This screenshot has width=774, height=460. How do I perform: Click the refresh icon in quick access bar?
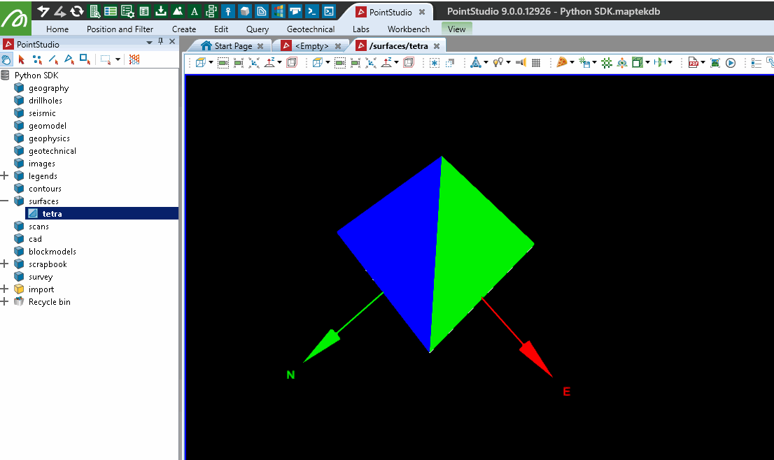click(x=77, y=10)
